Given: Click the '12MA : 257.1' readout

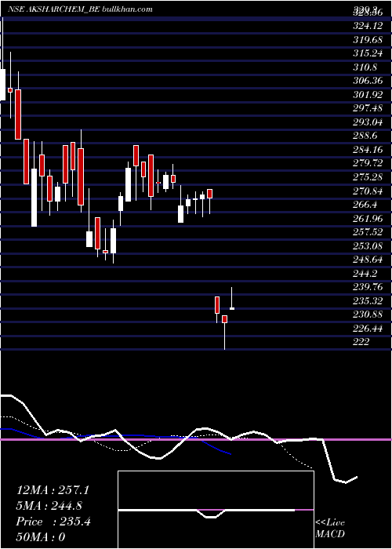Looking at the screenshot, I should click(x=53, y=490).
